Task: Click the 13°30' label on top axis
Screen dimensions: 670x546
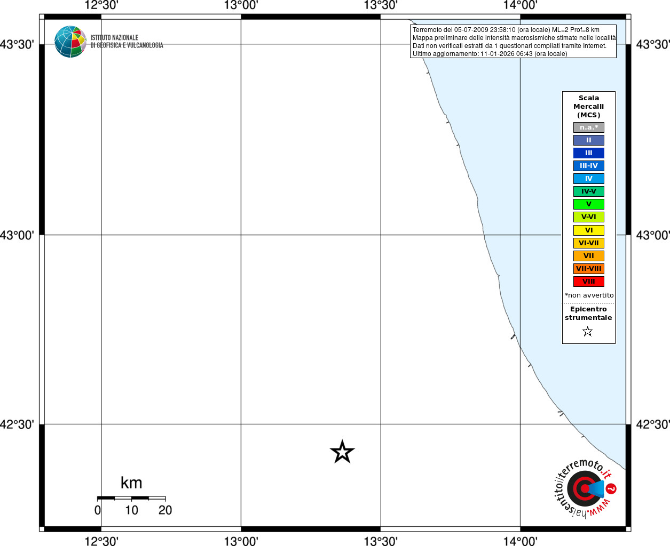Action: [381, 5]
